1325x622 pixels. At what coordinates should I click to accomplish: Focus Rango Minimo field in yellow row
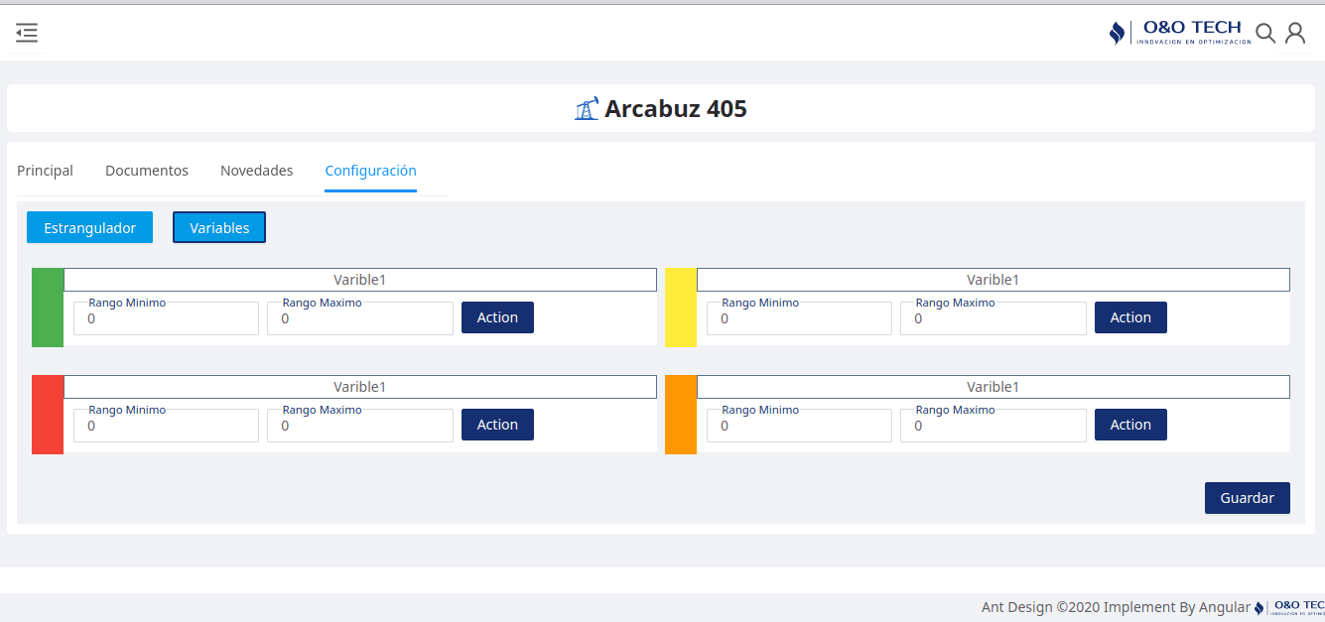pos(799,318)
